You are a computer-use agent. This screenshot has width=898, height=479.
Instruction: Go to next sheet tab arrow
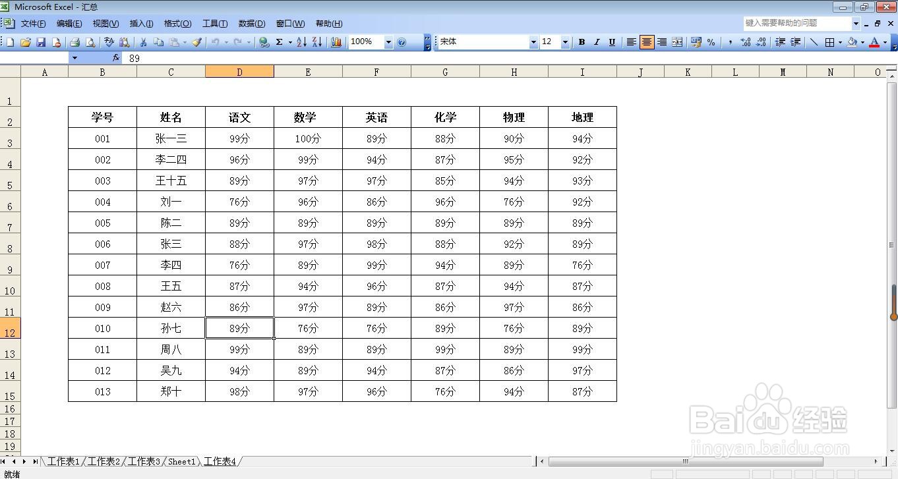[24, 461]
